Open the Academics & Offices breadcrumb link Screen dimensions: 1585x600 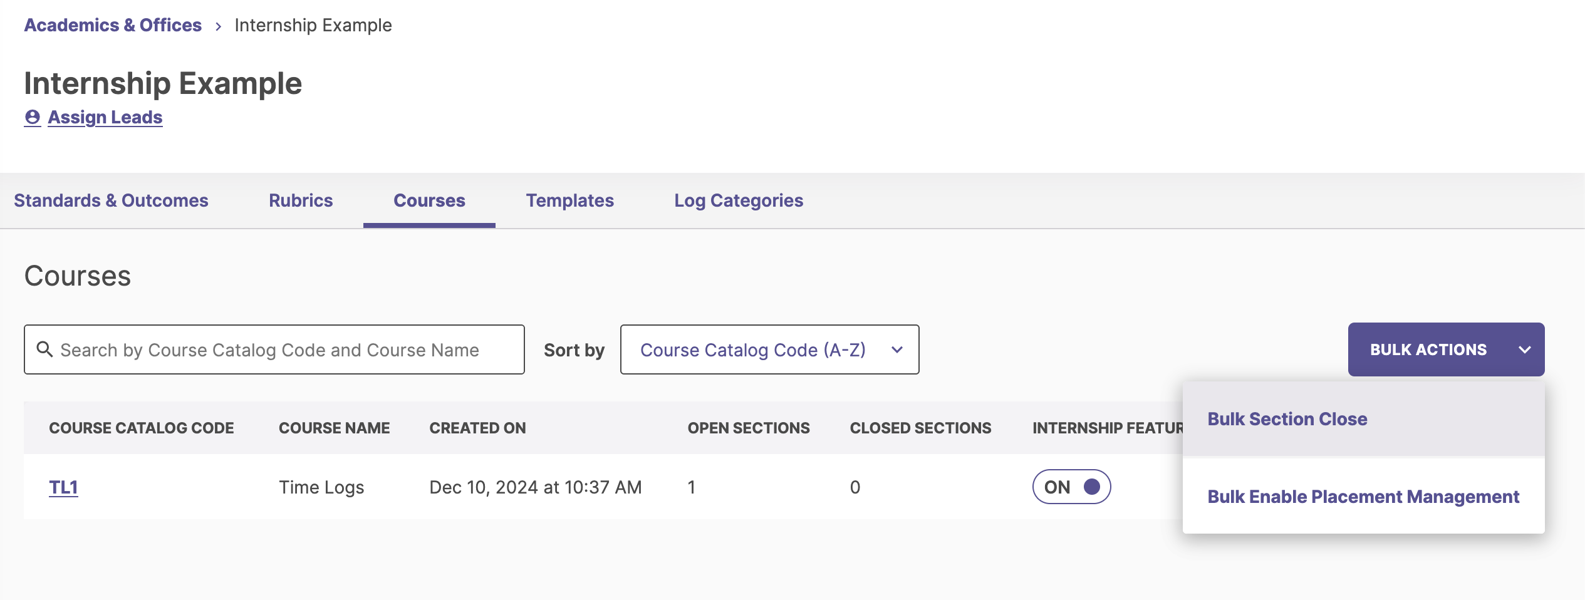113,25
